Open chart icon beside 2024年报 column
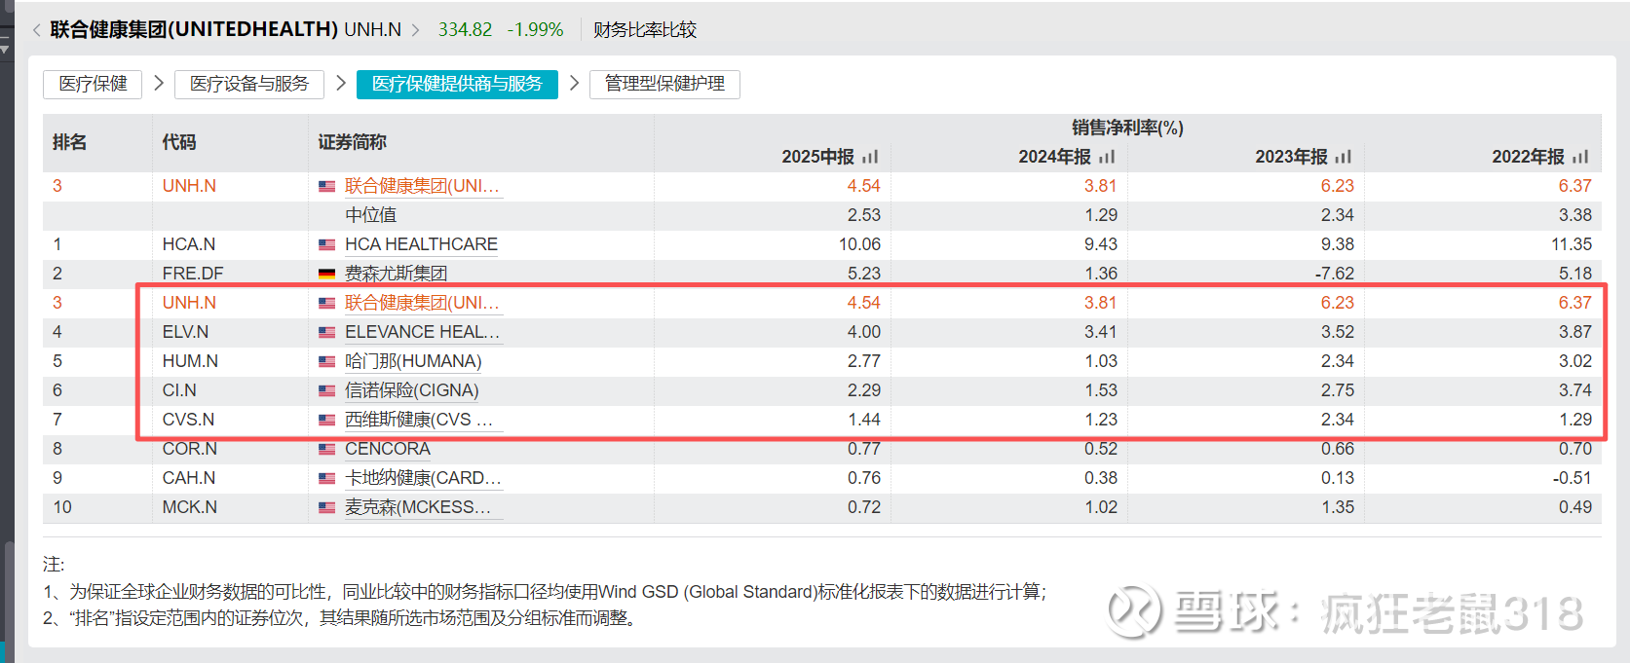This screenshot has height=663, width=1630. click(1107, 157)
